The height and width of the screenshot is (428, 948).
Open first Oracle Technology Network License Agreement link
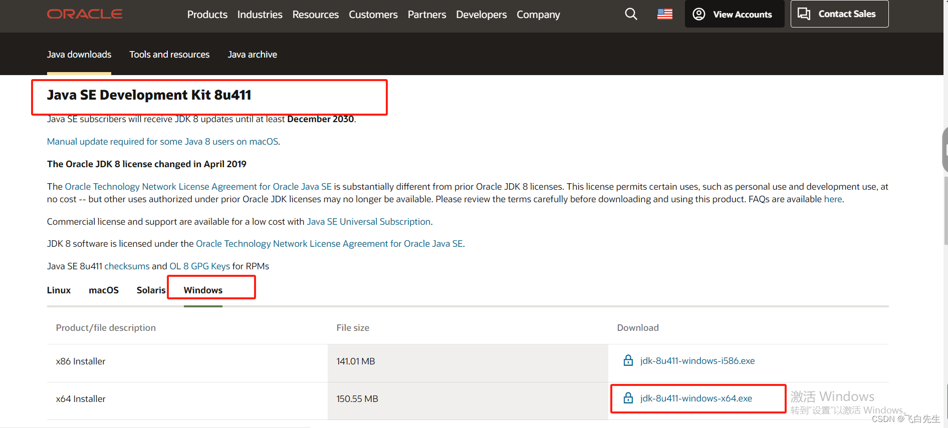click(198, 187)
